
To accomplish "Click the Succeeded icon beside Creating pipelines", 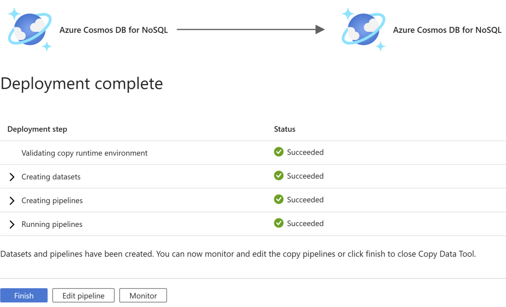I will click(279, 200).
